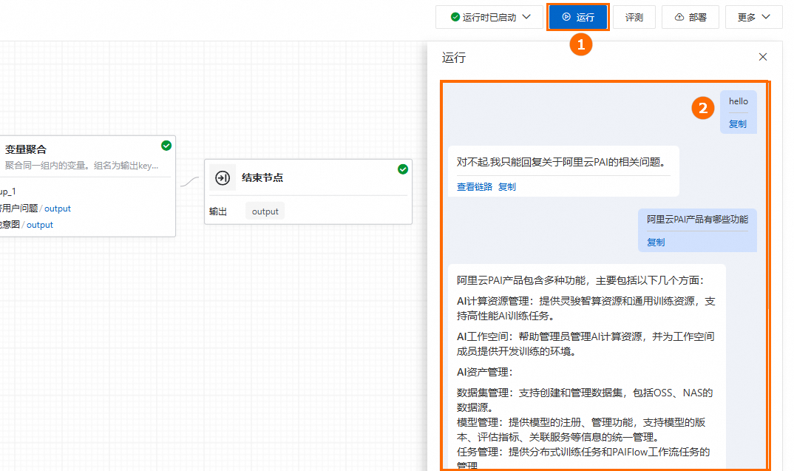Image resolution: width=794 pixels, height=471 pixels.
Task: Click the output tag in 结束节点
Action: click(x=265, y=211)
